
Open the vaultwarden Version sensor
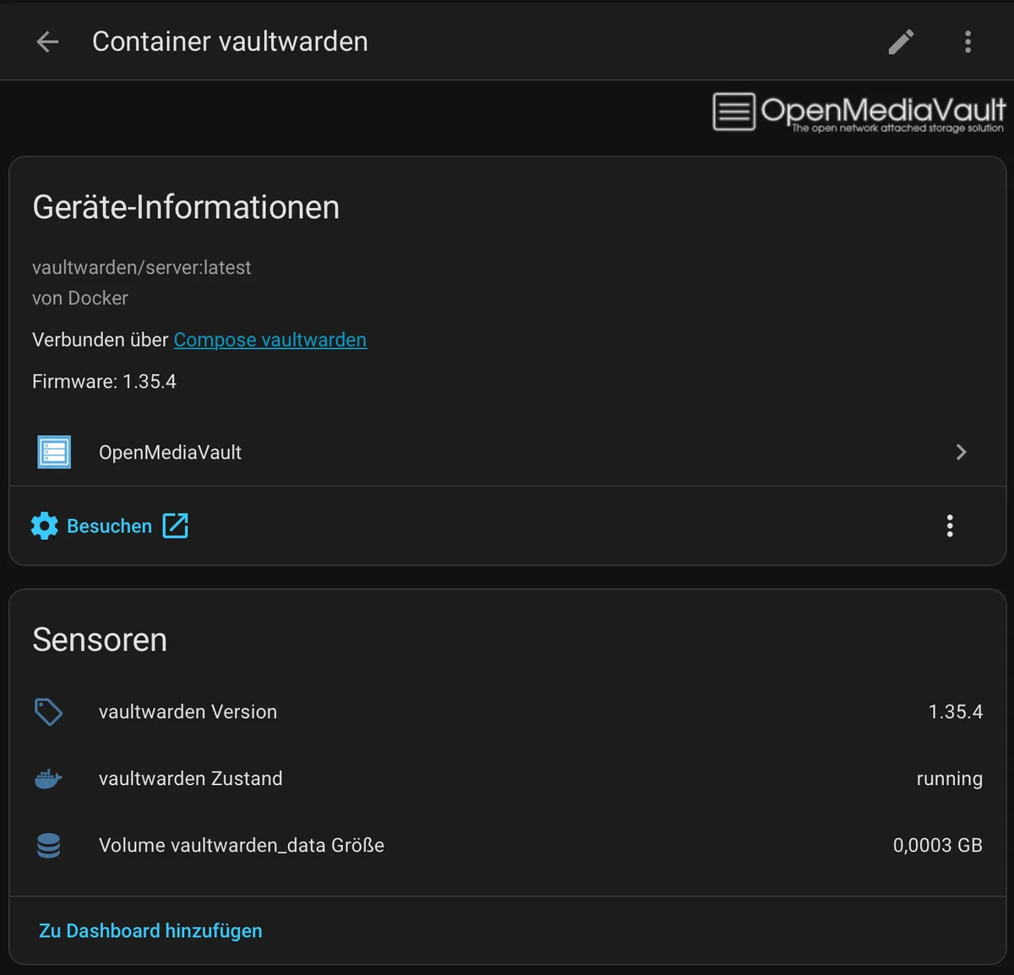(x=507, y=711)
